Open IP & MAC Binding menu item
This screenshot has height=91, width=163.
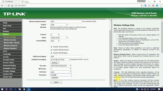(x=11, y=71)
